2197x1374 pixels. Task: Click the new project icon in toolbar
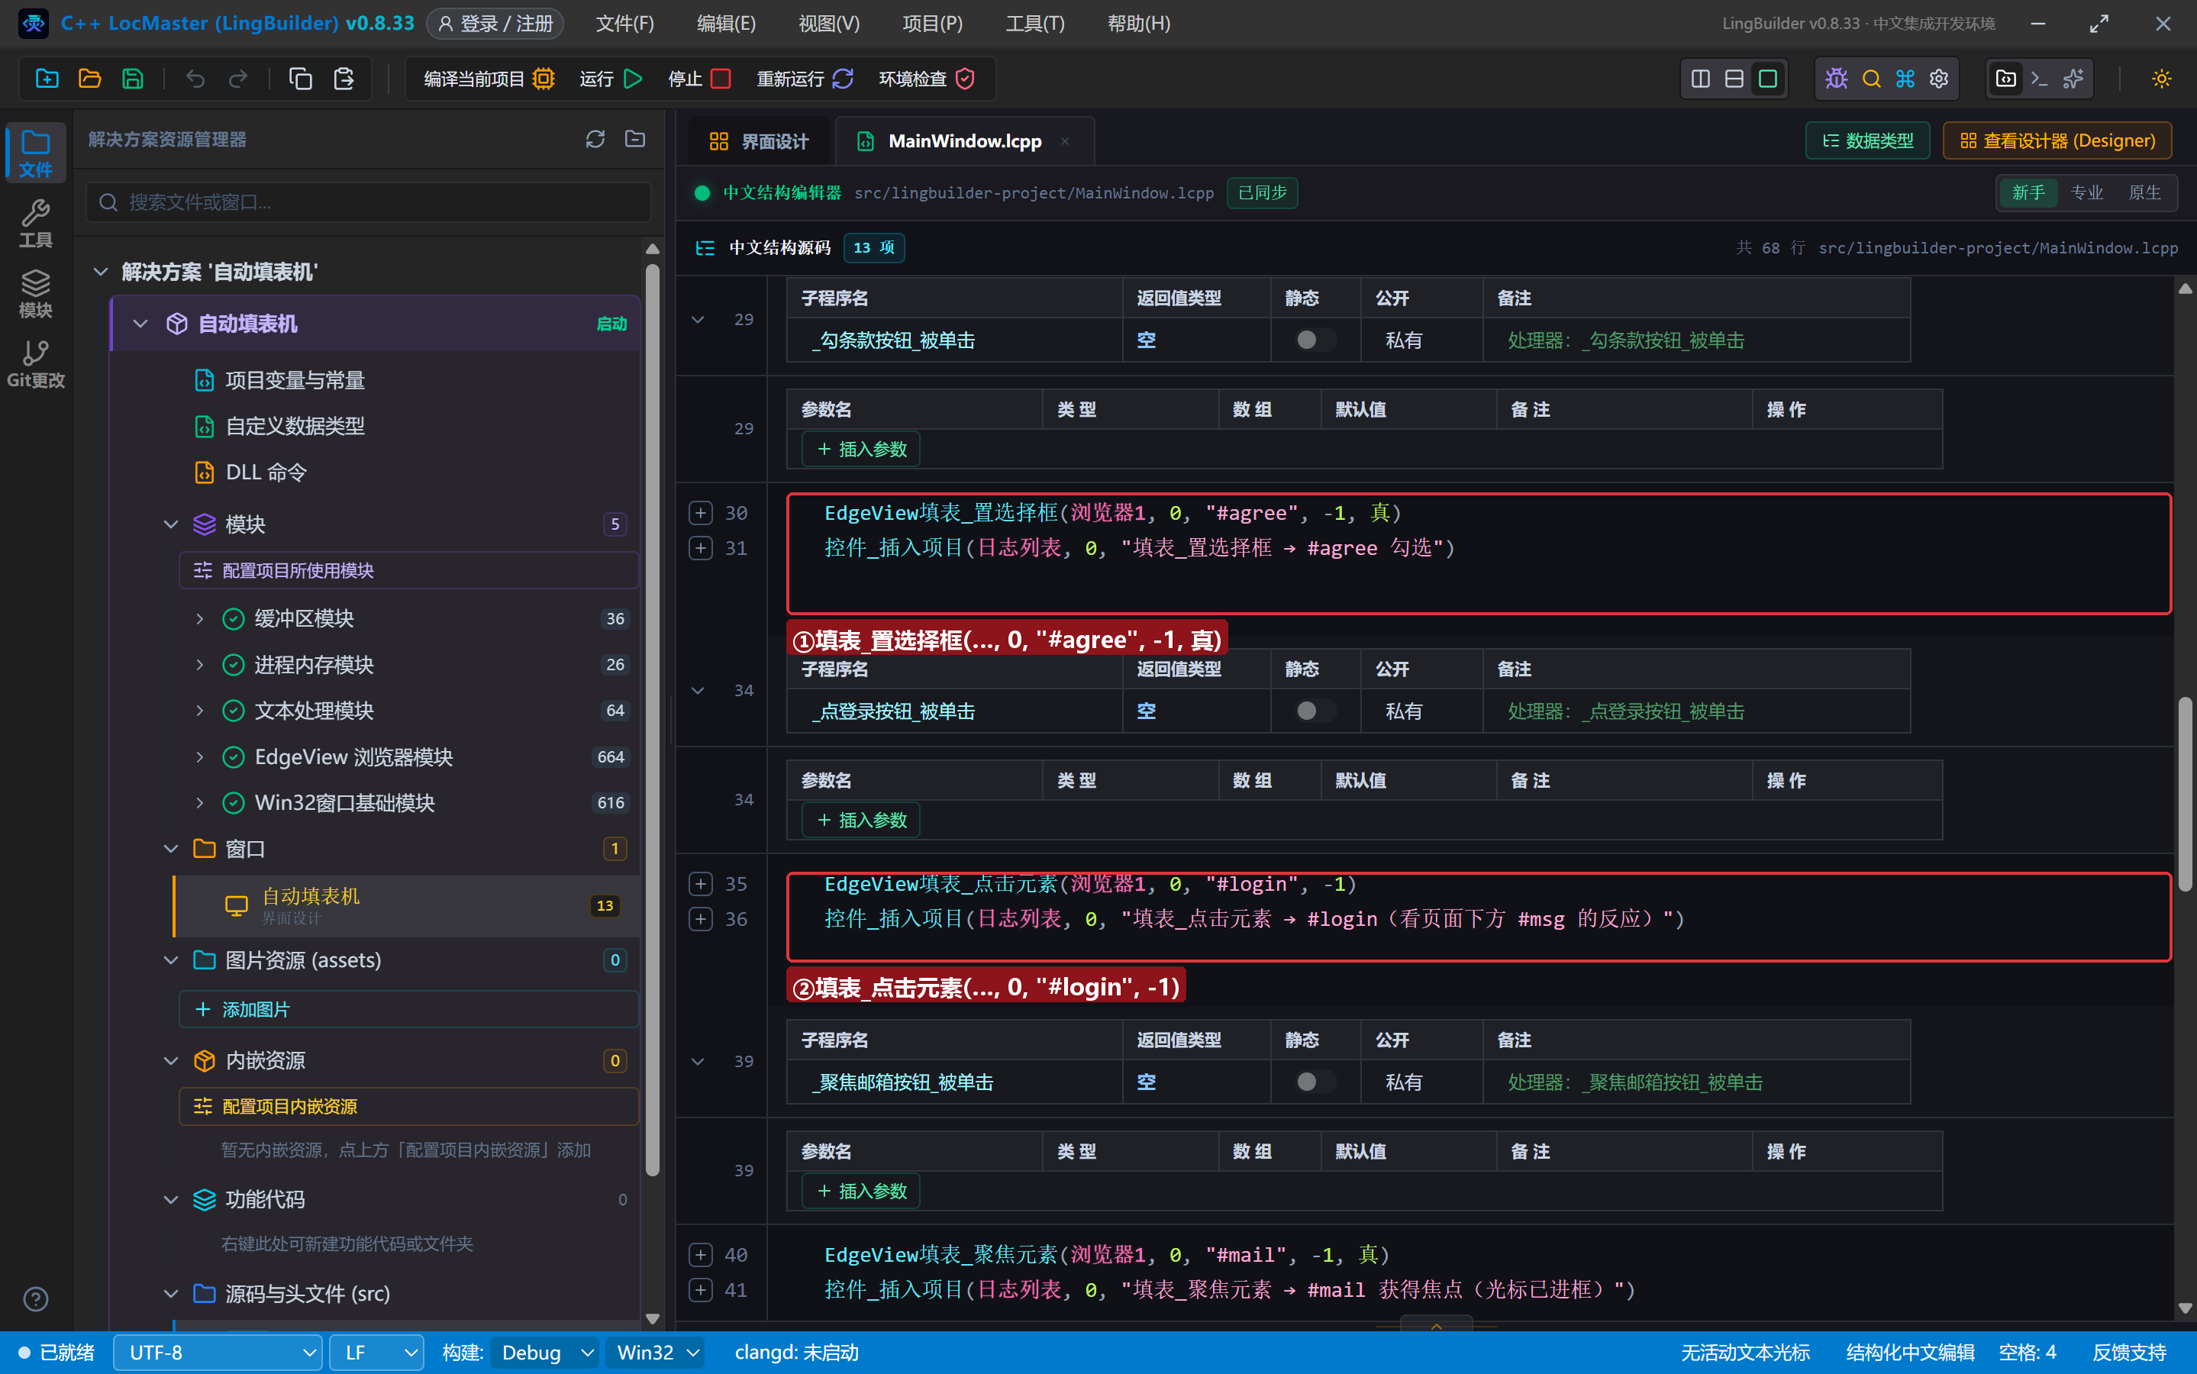pos(47,79)
